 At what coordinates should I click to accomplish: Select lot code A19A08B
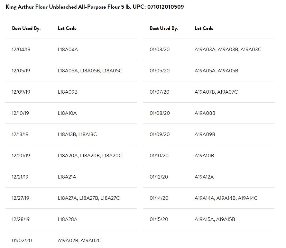click(x=205, y=113)
